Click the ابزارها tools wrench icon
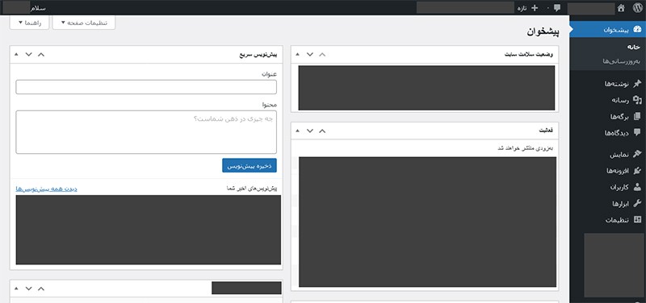The height and width of the screenshot is (303, 646). [637, 203]
